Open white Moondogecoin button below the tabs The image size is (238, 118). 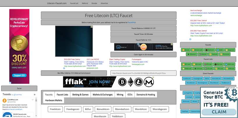tap(160, 109)
